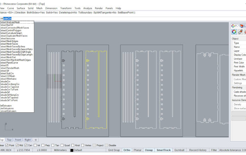Toggle the Disable osnap option
Screen dimensions: 246x155
106,145
